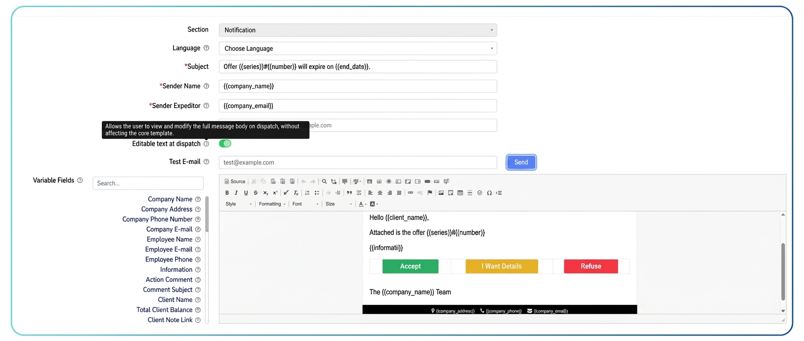Insert the Client Name variable
Viewport: 804px width, 341px height.
point(175,300)
